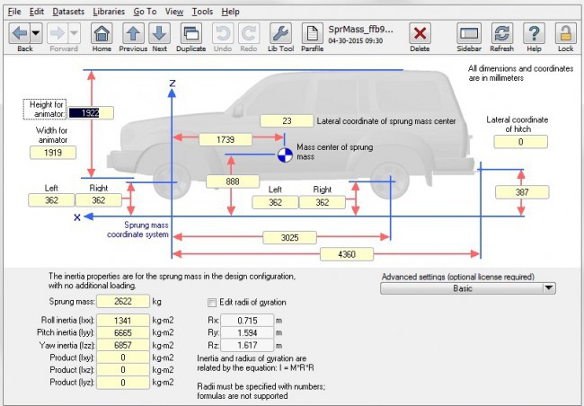Enable Edit radii of gyration checkbox
Image resolution: width=584 pixels, height=406 pixels.
(211, 303)
